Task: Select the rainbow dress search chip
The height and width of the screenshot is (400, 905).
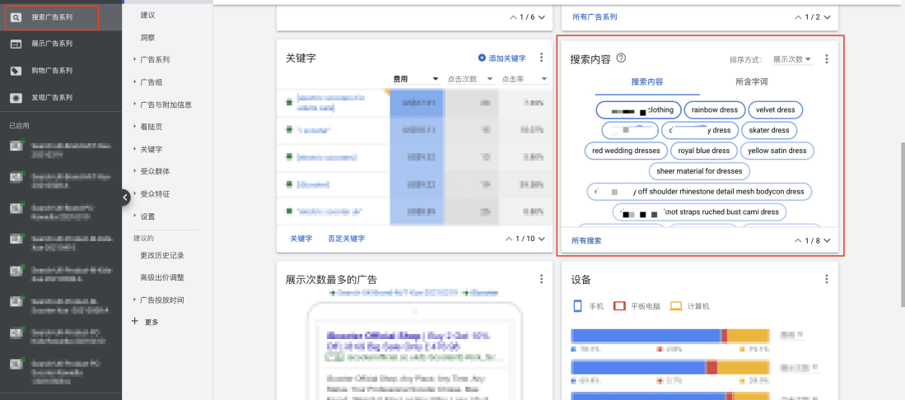Action: [715, 109]
